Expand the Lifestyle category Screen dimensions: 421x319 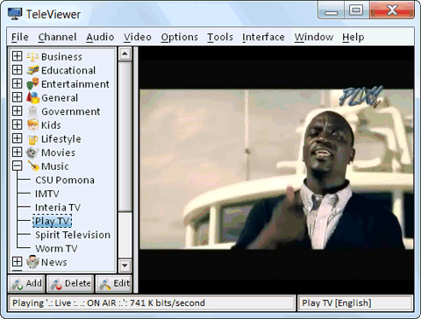point(17,138)
